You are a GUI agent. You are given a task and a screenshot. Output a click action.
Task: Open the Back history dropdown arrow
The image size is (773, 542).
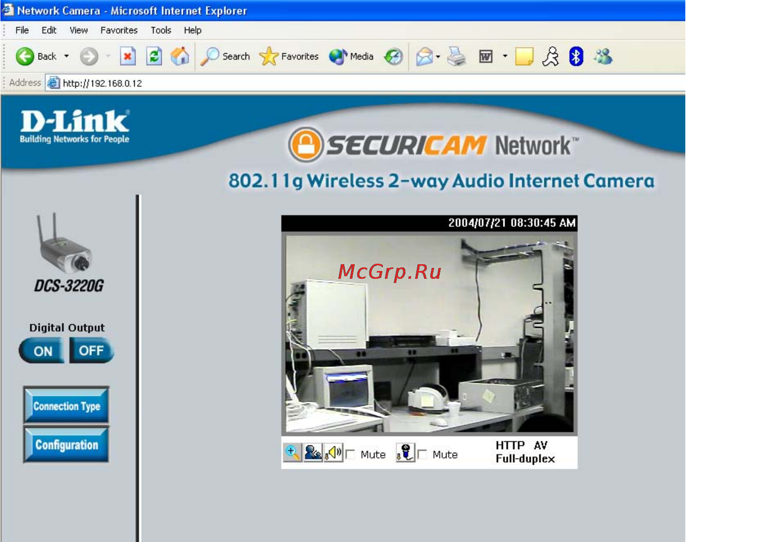(x=66, y=56)
